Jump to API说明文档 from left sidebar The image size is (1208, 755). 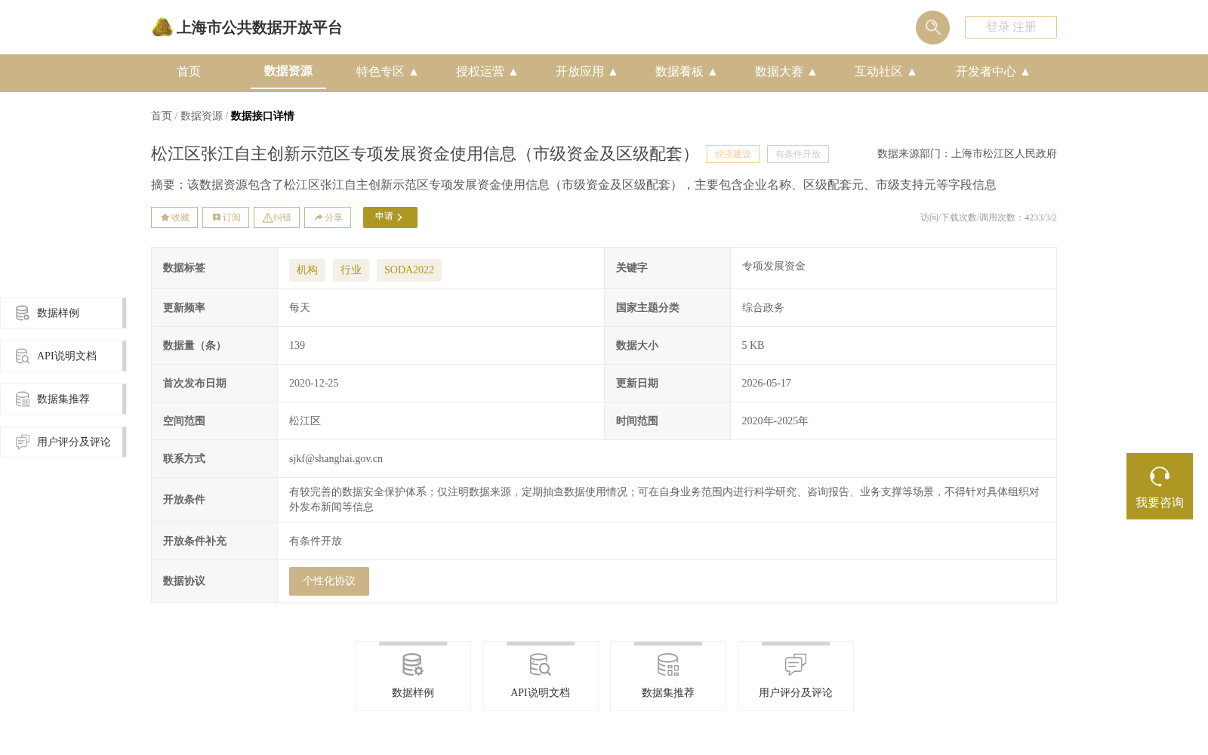tap(63, 356)
